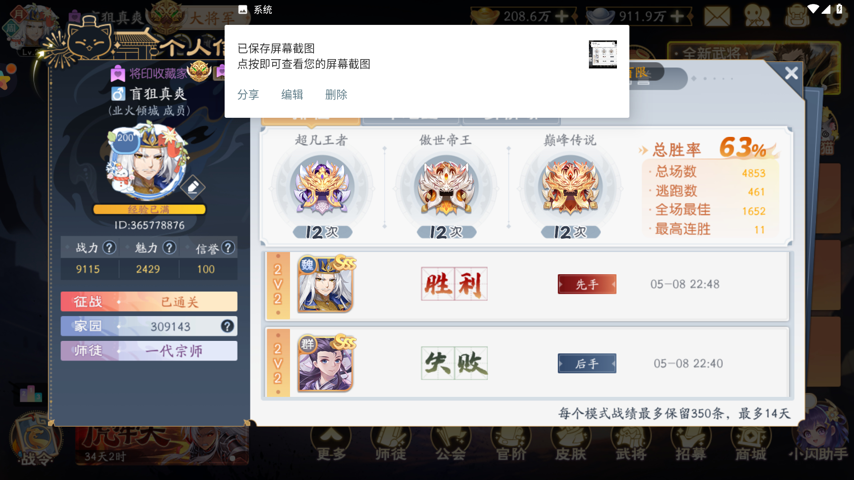Image resolution: width=854 pixels, height=480 pixels.
Task: Open the 05-08 22:40 失败 match record
Action: [x=527, y=363]
